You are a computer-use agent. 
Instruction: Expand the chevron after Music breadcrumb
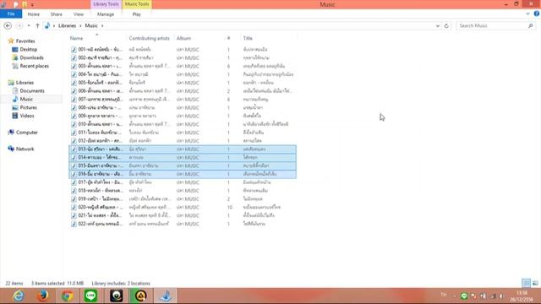tap(102, 26)
